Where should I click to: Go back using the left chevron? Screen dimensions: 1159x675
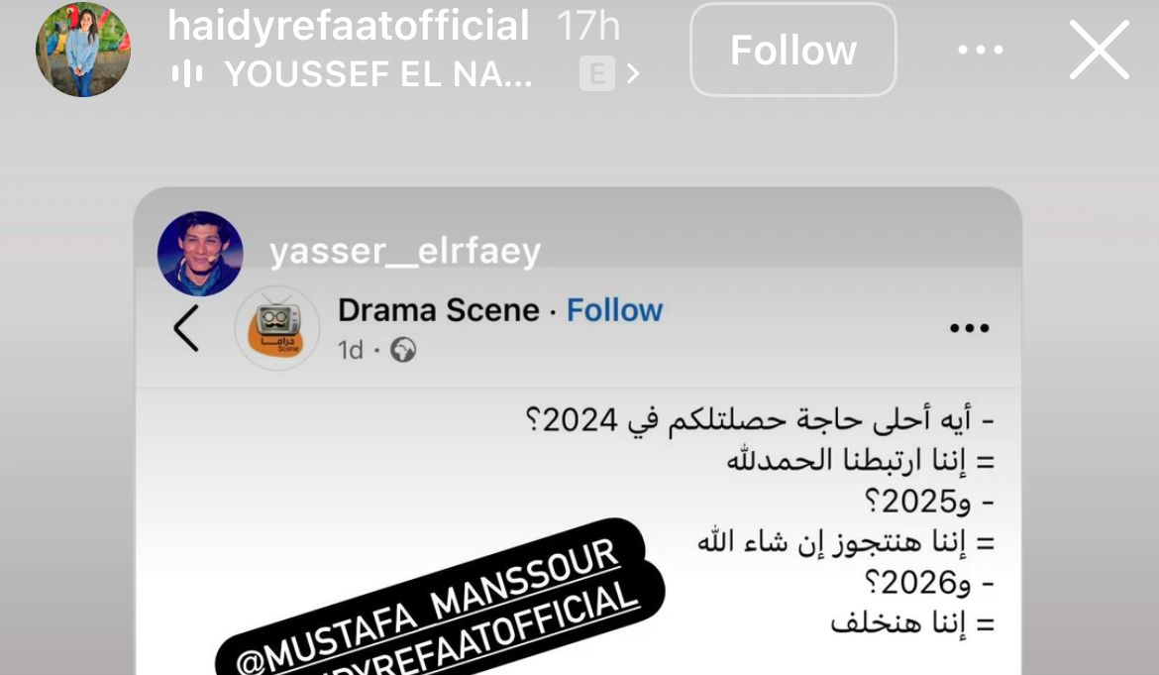click(186, 327)
